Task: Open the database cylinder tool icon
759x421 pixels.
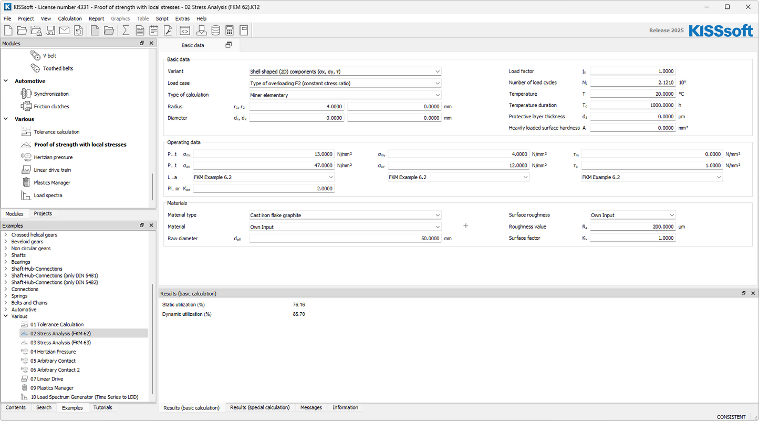Action: 216,30
